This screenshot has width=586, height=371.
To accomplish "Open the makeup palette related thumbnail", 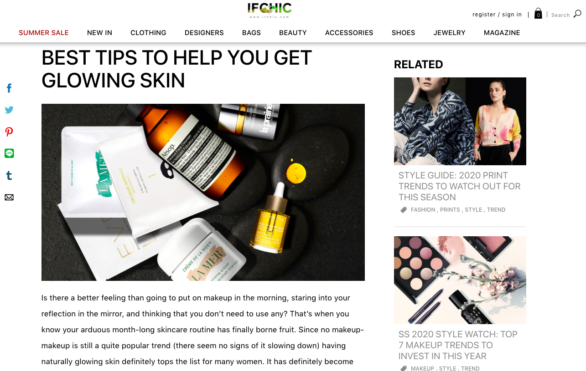I will (x=460, y=280).
